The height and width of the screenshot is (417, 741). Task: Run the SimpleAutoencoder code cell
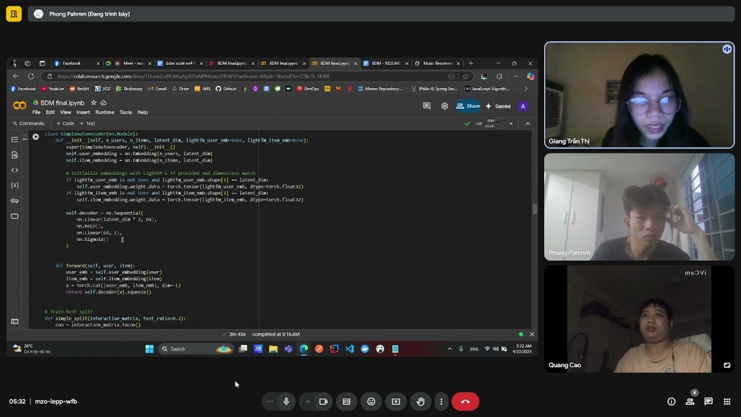click(x=35, y=137)
